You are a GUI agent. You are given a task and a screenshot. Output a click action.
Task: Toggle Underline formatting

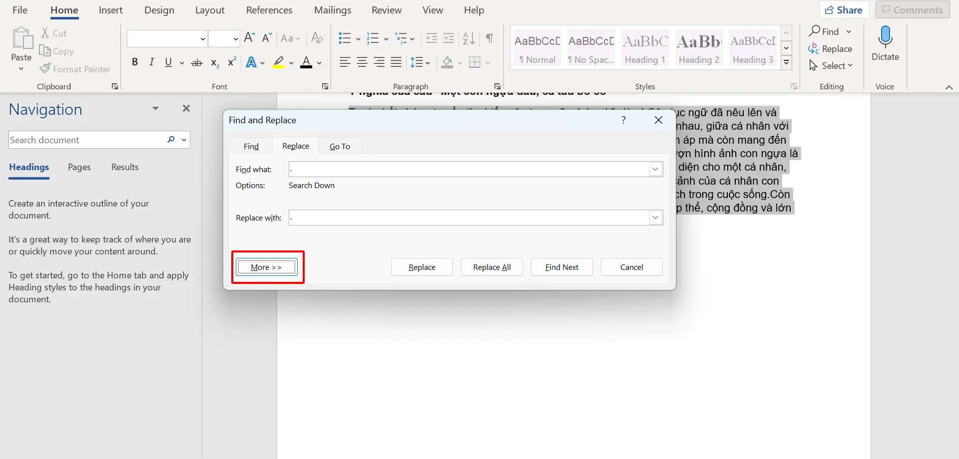tap(168, 62)
